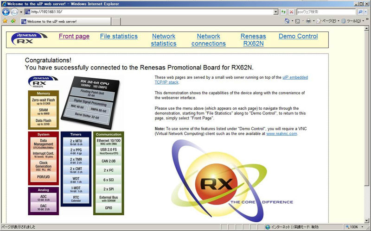Add to Favorites with green plus star
This screenshot has height=231, width=371.
point(13,21)
